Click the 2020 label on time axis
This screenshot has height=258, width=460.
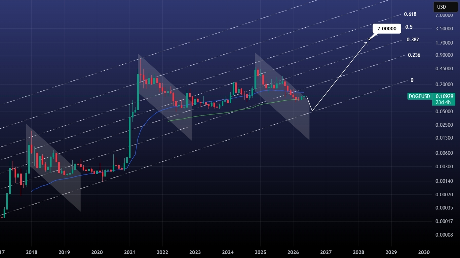[97, 252]
